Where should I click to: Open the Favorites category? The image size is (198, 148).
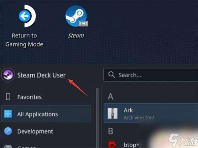pyautogui.click(x=46, y=97)
